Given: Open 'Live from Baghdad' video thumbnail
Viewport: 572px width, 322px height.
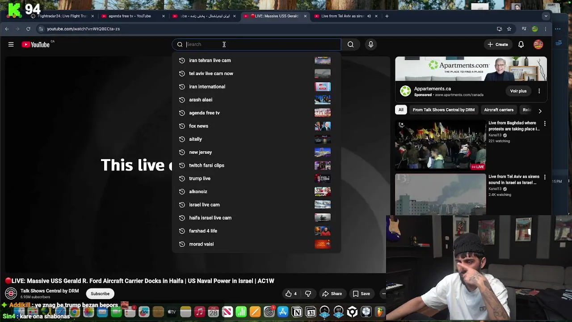Looking at the screenshot, I should pos(440,145).
